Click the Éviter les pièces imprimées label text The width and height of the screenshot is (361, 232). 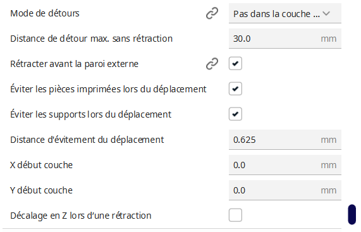pyautogui.click(x=108, y=89)
